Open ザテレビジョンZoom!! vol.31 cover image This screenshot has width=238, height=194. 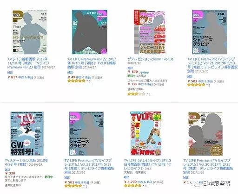149,32
